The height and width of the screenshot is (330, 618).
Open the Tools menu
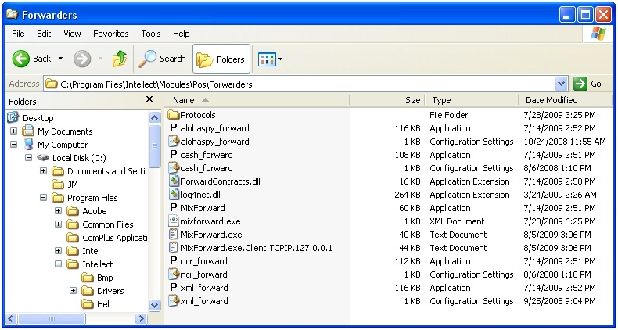151,34
